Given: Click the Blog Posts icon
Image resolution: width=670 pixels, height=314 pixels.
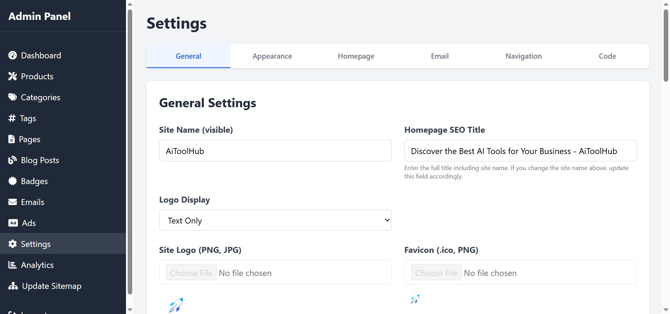Looking at the screenshot, I should 13,160.
